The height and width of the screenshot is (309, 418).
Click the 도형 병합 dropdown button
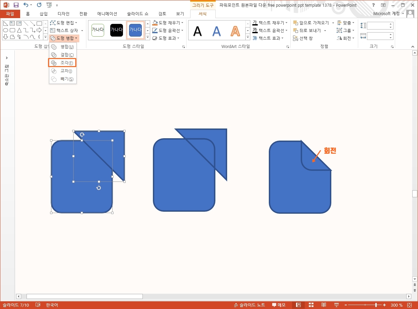click(64, 38)
